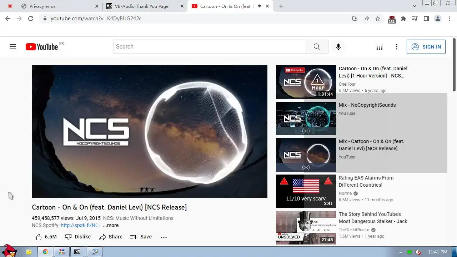457x257 pixels.
Task: Click the video player to pause playback
Action: [149, 131]
